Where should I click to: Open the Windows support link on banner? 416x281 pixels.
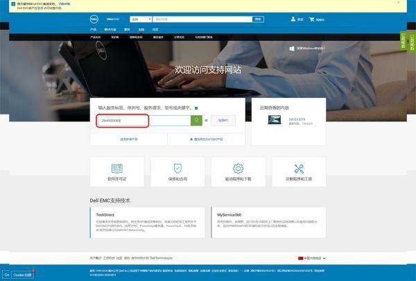point(311,49)
